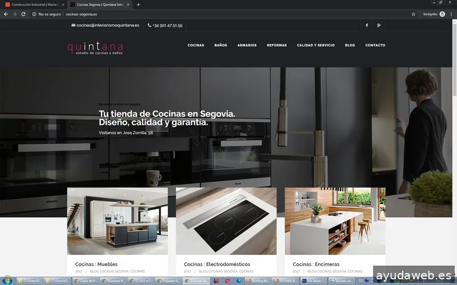457x285 pixels.
Task: Click the 'Visítanos en Jose Zorrilla, 58' text
Action: tap(126, 133)
